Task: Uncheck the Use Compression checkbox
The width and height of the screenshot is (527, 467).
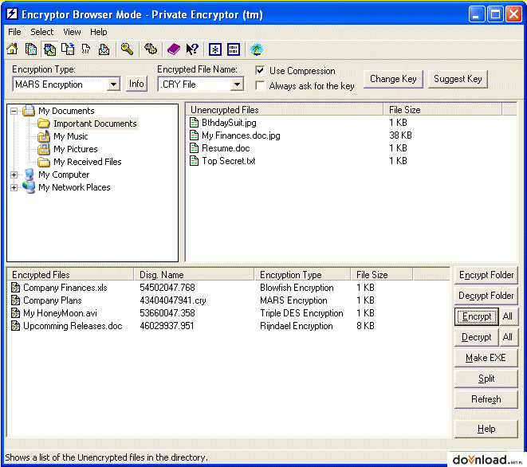Action: coord(260,71)
